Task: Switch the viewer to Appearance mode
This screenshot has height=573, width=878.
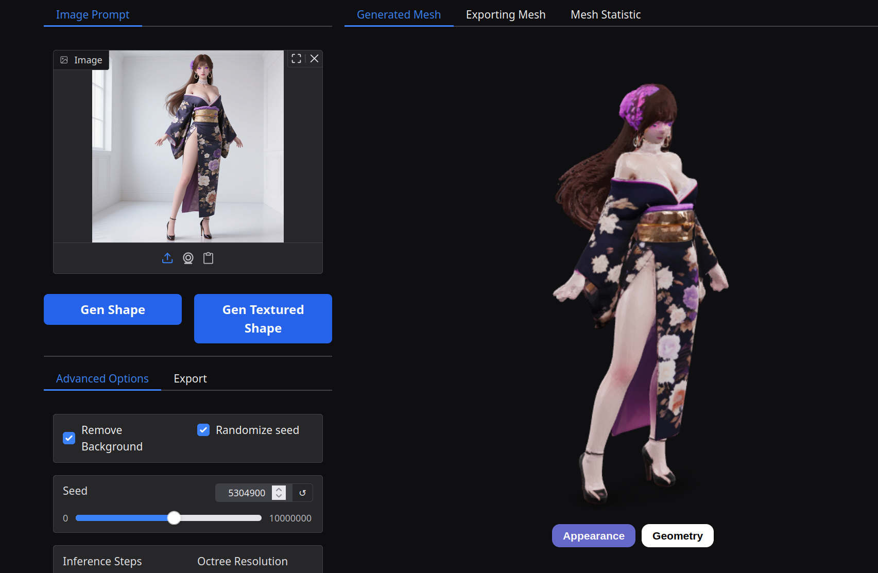Action: click(x=594, y=536)
